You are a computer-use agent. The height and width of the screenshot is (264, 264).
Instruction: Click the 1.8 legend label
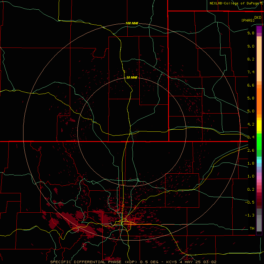pos(251,163)
